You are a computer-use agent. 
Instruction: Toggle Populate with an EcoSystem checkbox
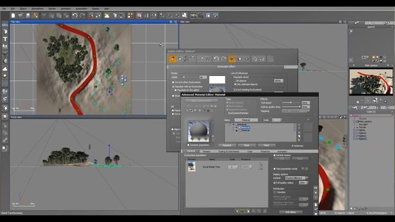[x=173, y=86]
